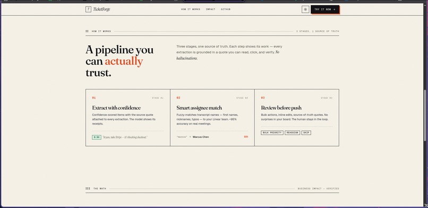Go to the IMPACT nav link
The width and height of the screenshot is (428, 208).
click(210, 9)
